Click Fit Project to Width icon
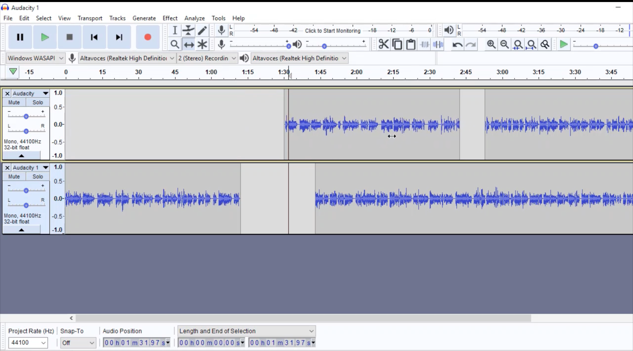 531,44
